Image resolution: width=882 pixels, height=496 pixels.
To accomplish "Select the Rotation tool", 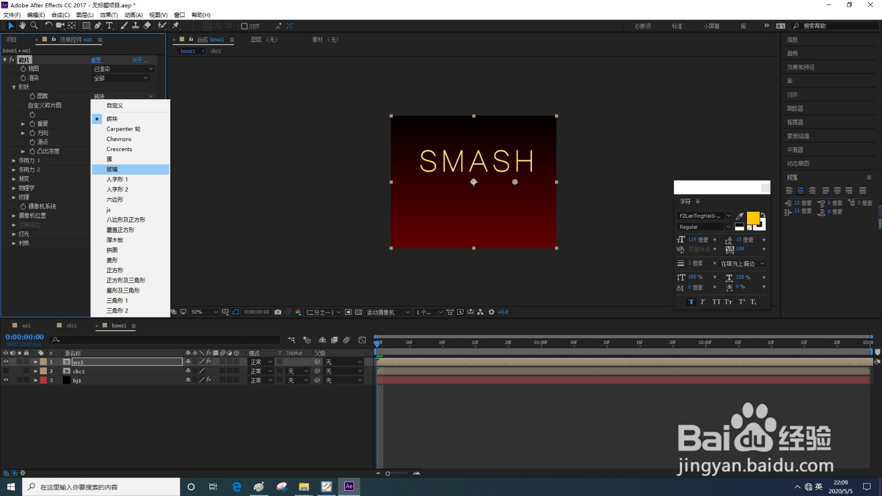I will click(x=49, y=25).
